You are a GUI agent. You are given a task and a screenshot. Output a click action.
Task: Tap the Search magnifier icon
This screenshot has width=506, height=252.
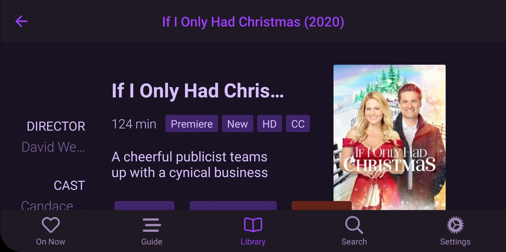354,225
